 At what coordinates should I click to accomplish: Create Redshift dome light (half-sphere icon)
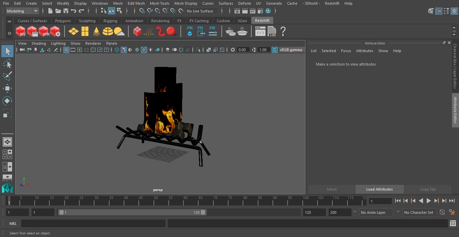[x=108, y=32]
